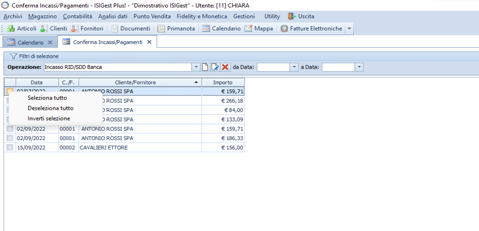This screenshot has width=479, height=231.
Task: Click Uscita to exit the application
Action: [301, 16]
